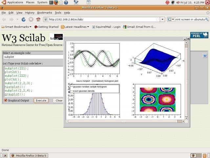Open Firefox File menu
The image size is (210, 158).
[4, 13]
